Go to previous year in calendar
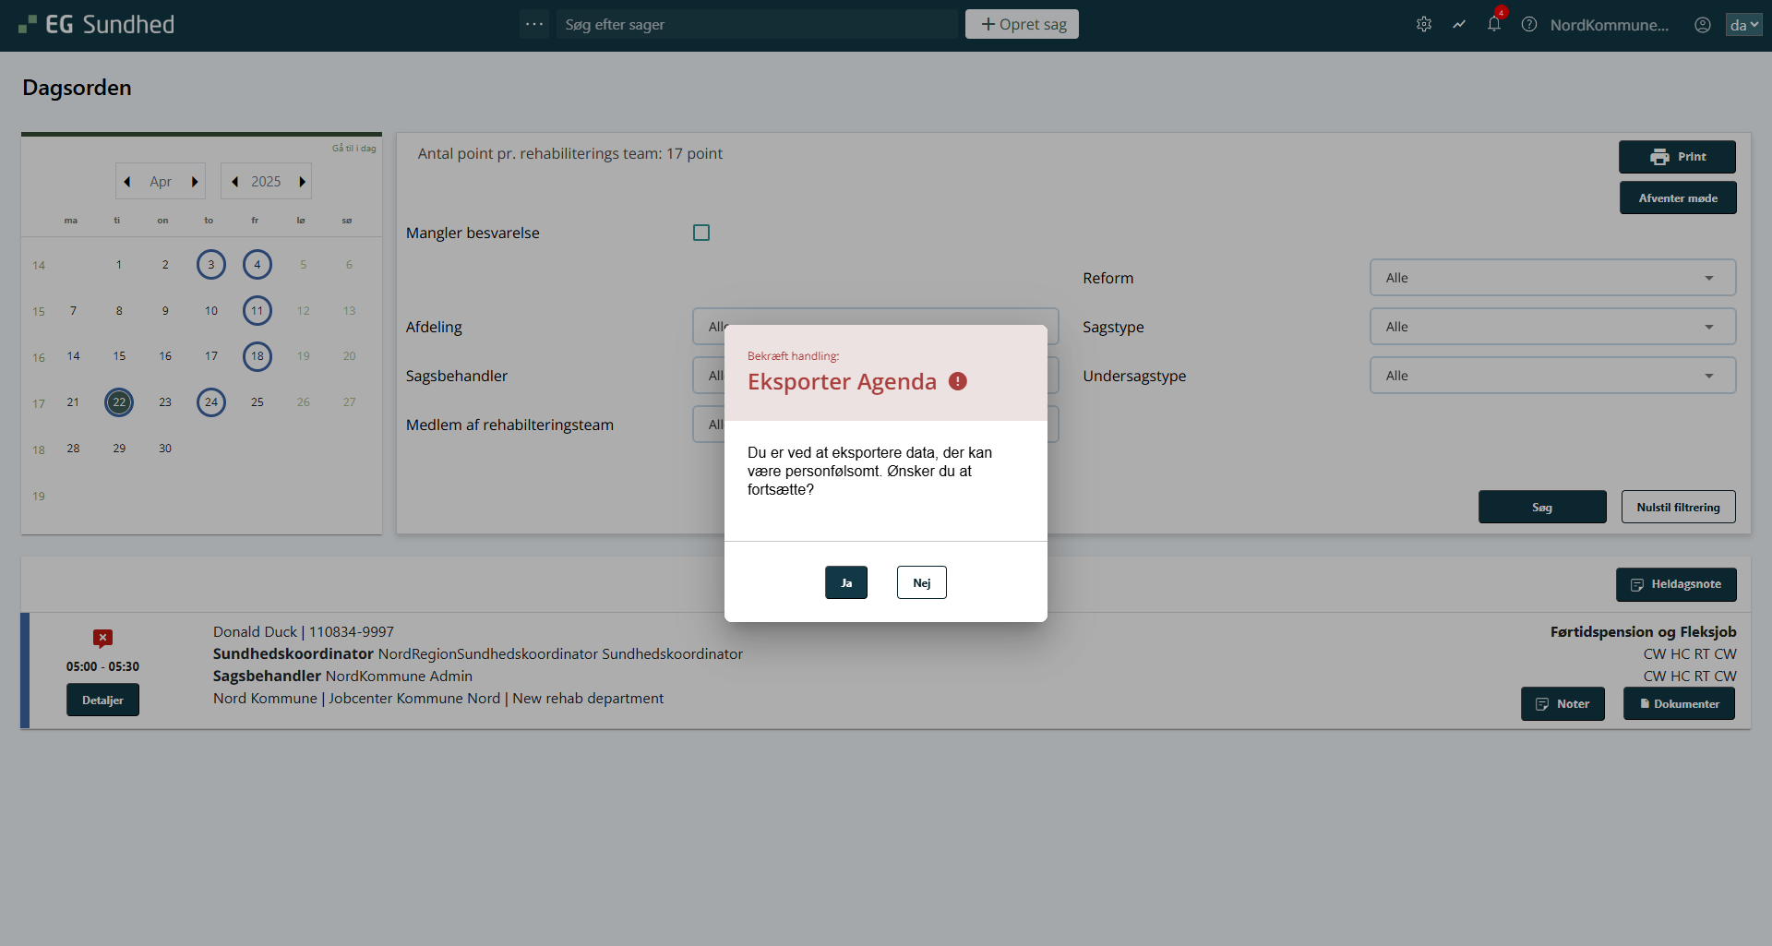The height and width of the screenshot is (946, 1772). coord(235,182)
